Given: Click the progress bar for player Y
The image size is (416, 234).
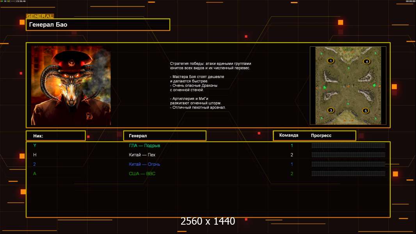Looking at the screenshot, I should (348, 145).
